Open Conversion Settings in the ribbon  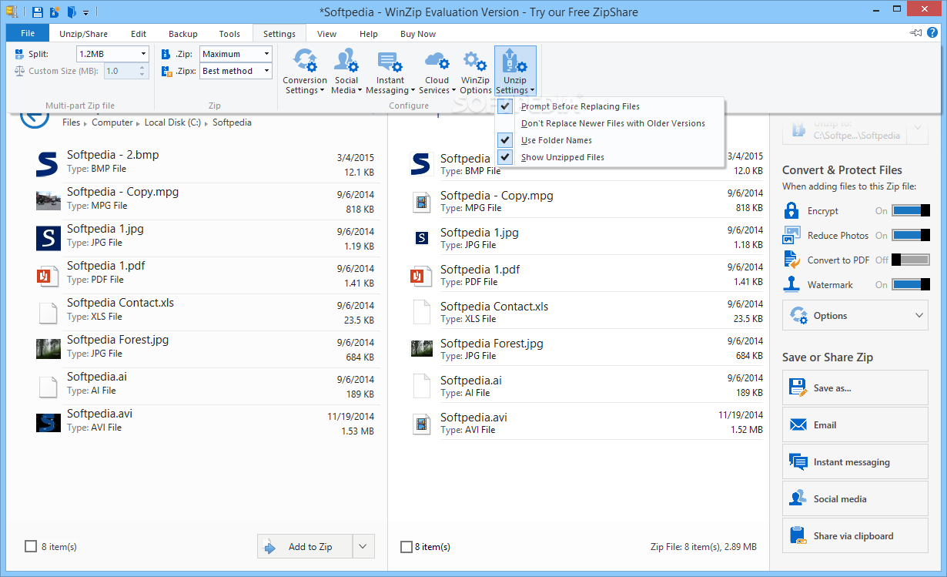[305, 71]
